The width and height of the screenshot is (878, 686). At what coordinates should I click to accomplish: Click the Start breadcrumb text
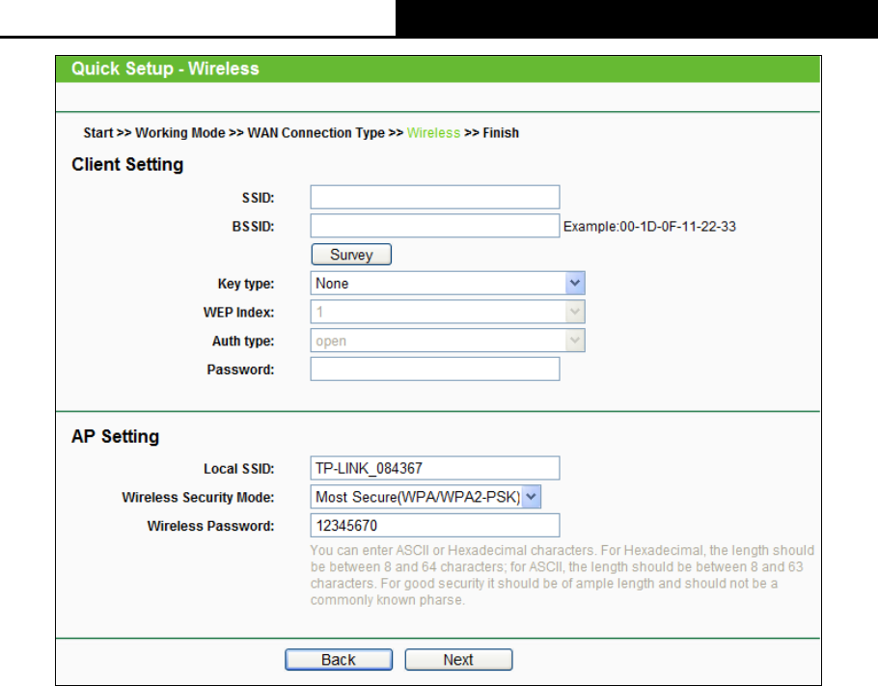(x=98, y=133)
